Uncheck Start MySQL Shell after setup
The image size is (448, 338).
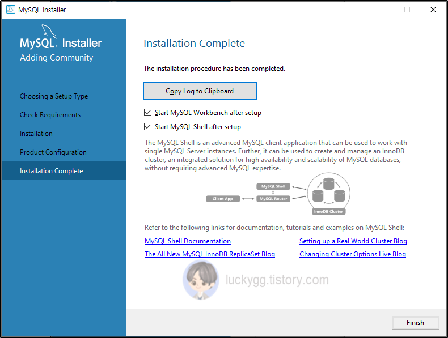(x=147, y=127)
